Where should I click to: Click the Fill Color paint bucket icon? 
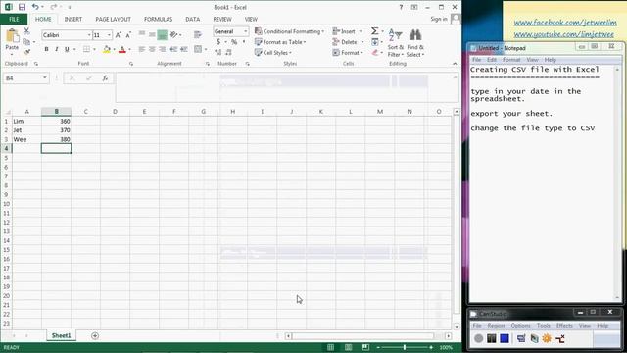tap(107, 49)
